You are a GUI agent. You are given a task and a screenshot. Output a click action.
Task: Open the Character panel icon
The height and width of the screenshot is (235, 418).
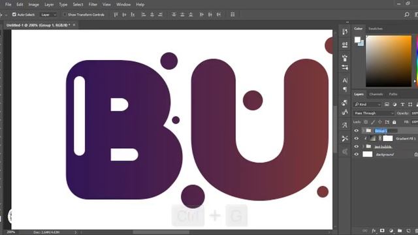[x=345, y=80]
